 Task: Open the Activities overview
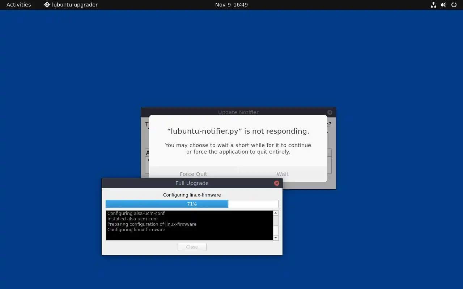click(x=18, y=5)
